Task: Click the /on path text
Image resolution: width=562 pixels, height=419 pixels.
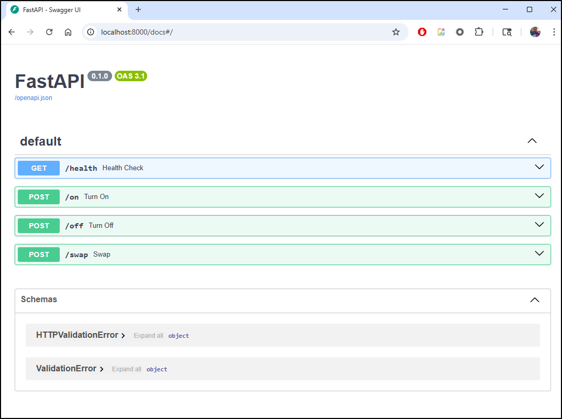Action: pyautogui.click(x=72, y=197)
